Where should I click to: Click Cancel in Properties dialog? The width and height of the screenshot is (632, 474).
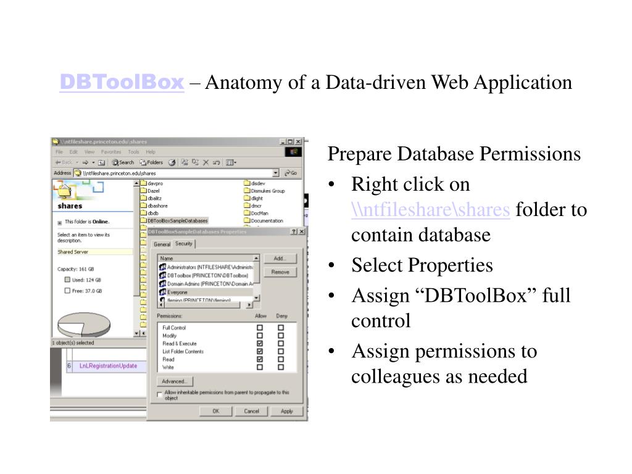[x=252, y=411]
